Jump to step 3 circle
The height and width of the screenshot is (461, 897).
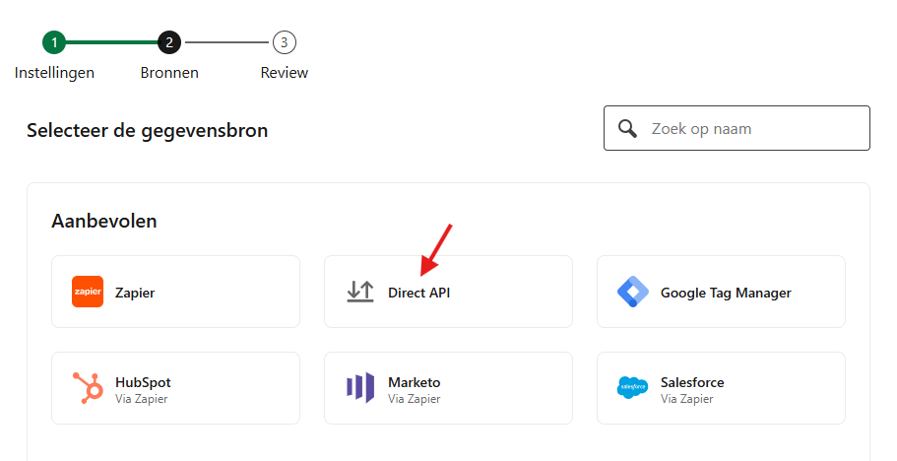(x=285, y=42)
